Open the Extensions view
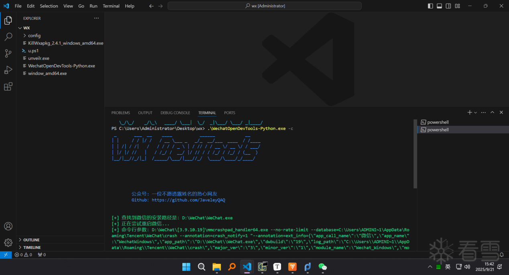Screen dimensions: 509x275 click(x=8, y=87)
